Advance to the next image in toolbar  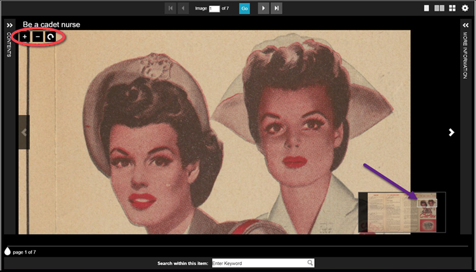(x=263, y=8)
